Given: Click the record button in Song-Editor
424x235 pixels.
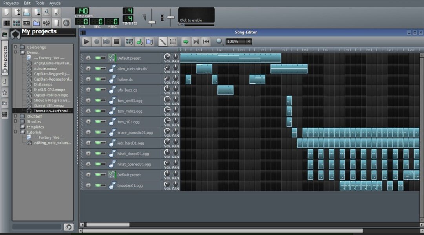Looking at the screenshot, I should tap(97, 42).
